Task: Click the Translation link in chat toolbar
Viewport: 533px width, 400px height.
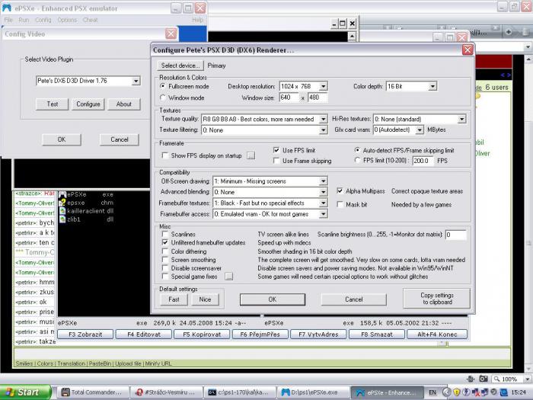Action: [71, 363]
